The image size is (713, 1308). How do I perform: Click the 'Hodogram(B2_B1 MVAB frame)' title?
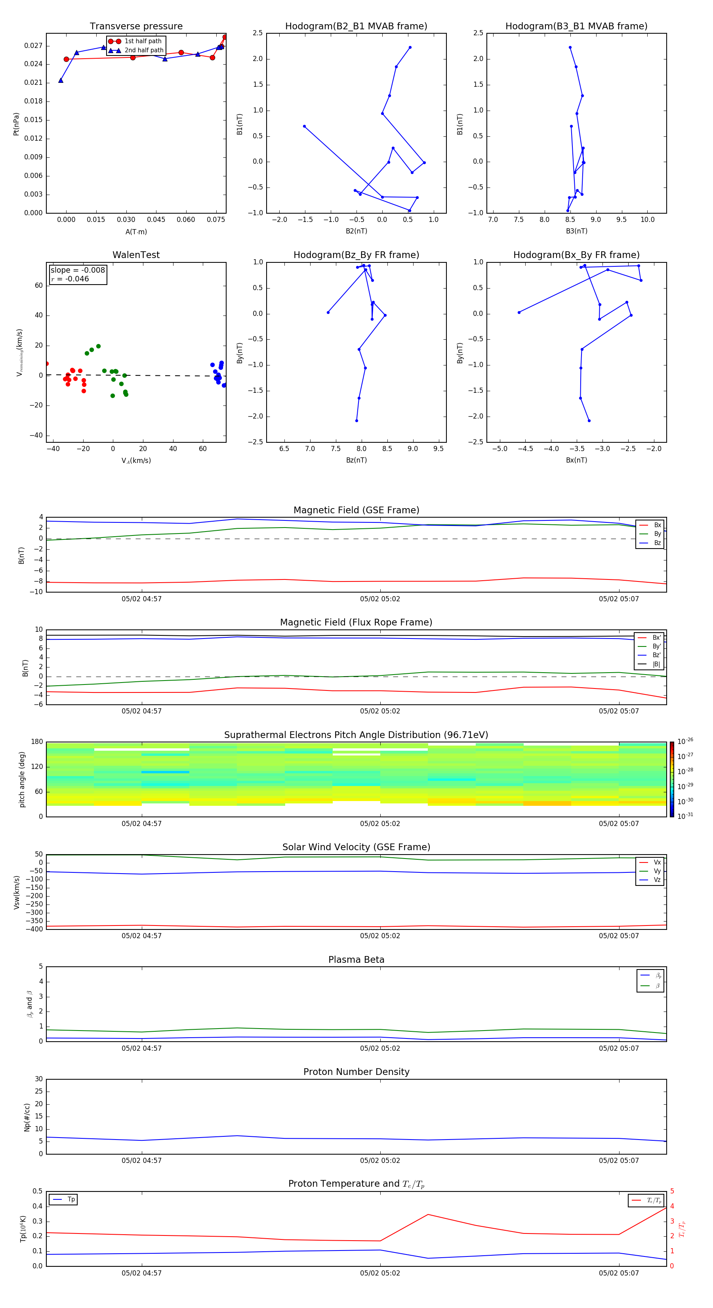click(x=356, y=27)
